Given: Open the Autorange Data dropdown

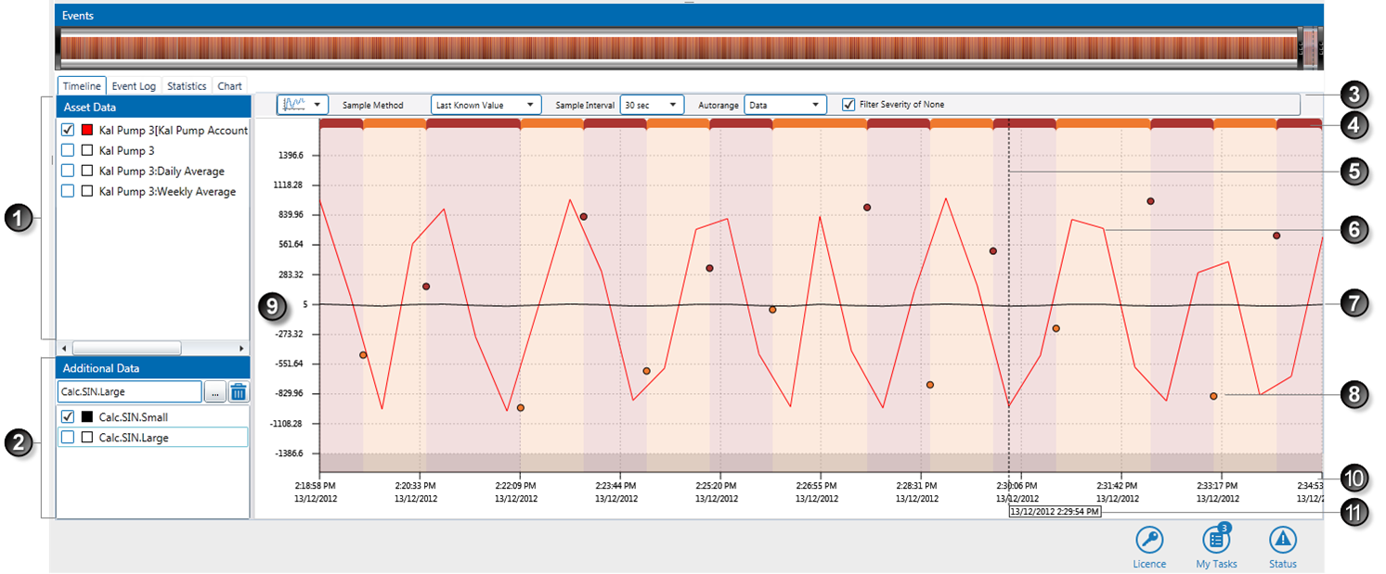Looking at the screenshot, I should 784,106.
